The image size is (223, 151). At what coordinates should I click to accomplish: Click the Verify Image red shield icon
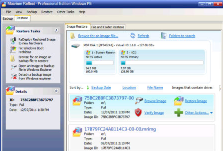pos(138,113)
